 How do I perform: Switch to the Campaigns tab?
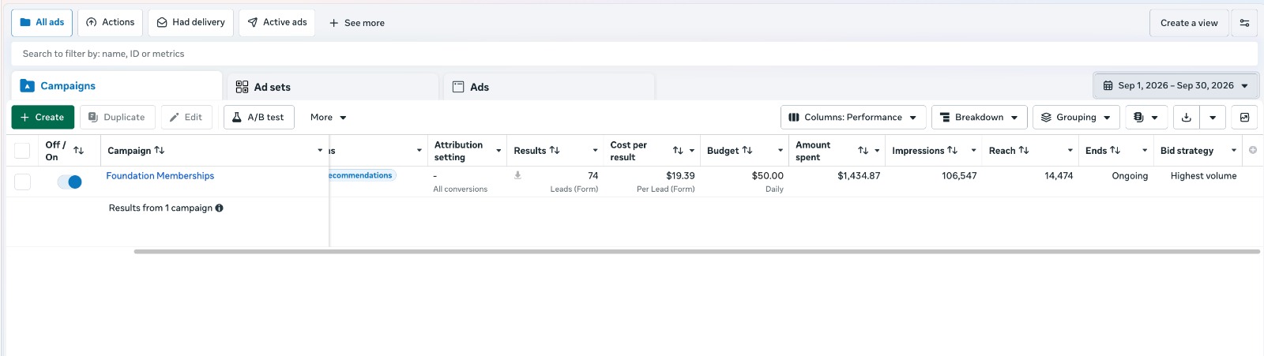(x=116, y=86)
